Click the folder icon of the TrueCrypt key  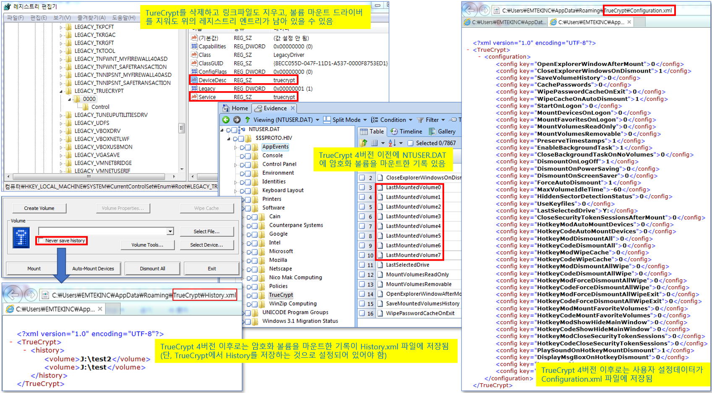[262, 295]
